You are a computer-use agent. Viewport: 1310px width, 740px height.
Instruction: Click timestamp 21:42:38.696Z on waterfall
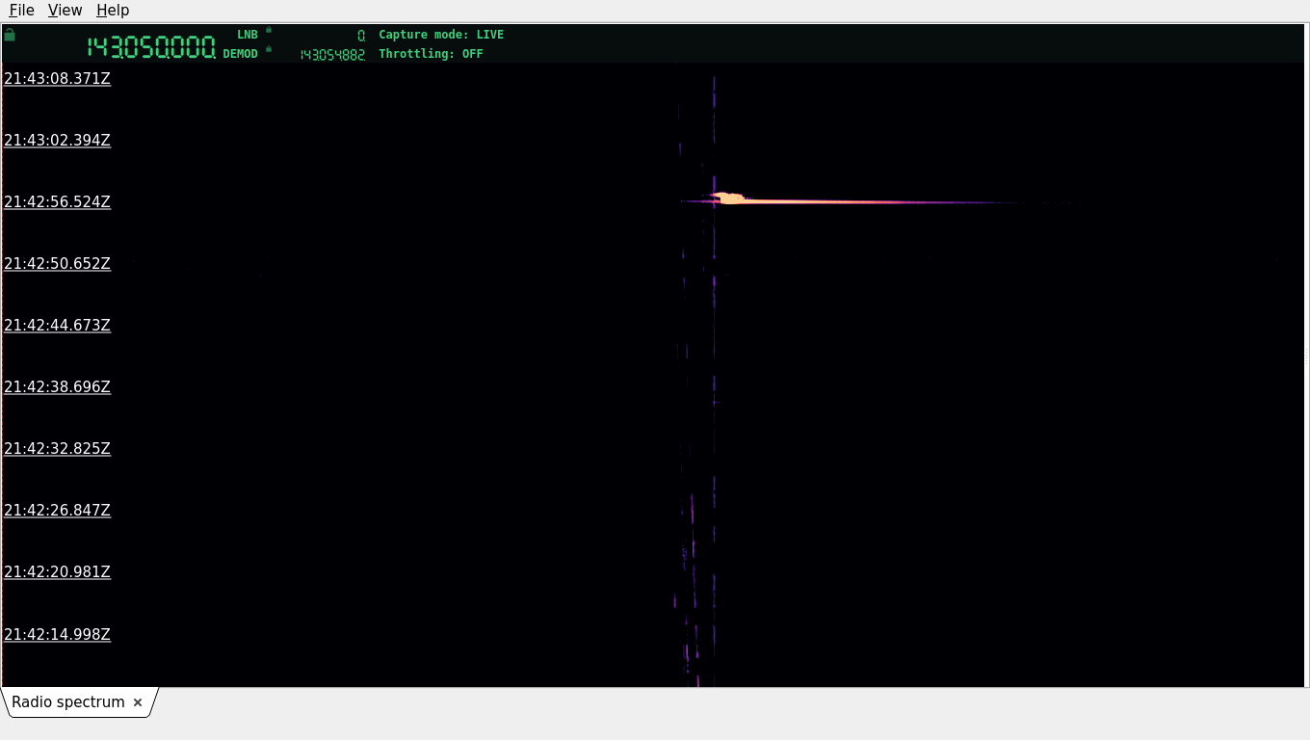pos(57,386)
